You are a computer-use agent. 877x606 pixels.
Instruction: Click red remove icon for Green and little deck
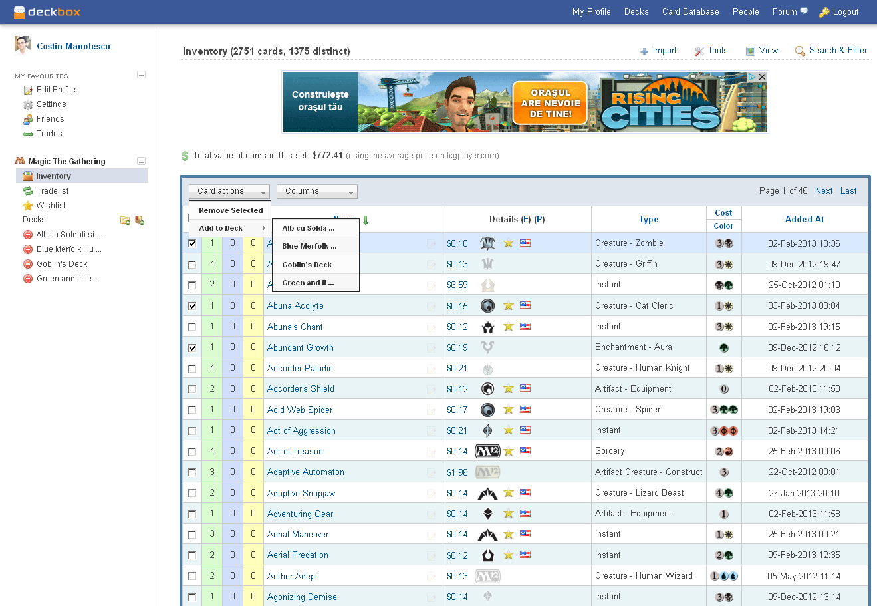point(28,279)
